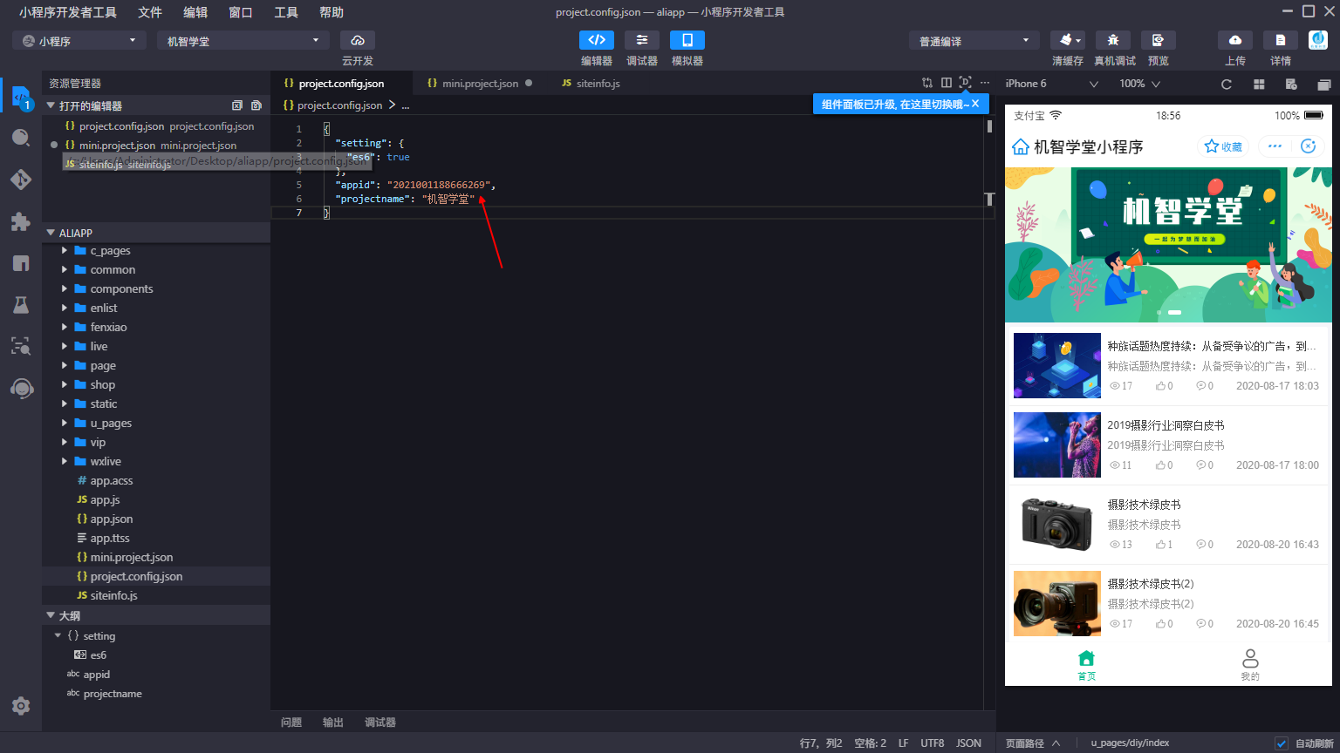Viewport: 1340px width, 753px height.
Task: Refresh the simulator with reload icon
Action: coord(1227,84)
